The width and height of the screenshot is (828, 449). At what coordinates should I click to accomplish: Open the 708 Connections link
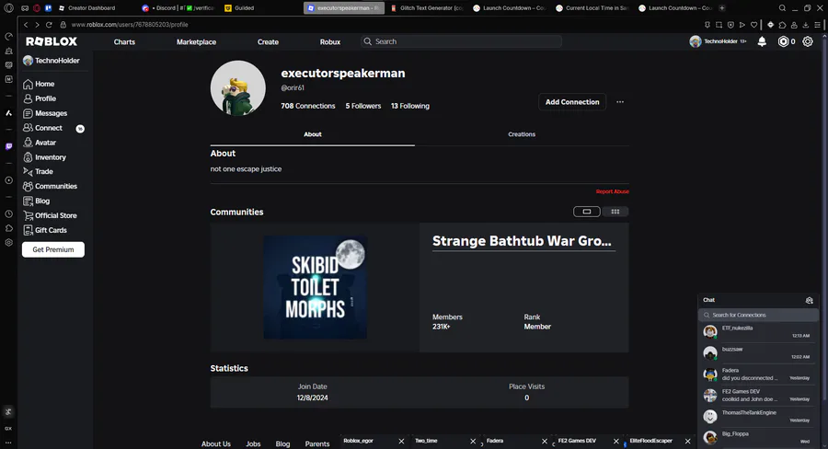pyautogui.click(x=308, y=106)
